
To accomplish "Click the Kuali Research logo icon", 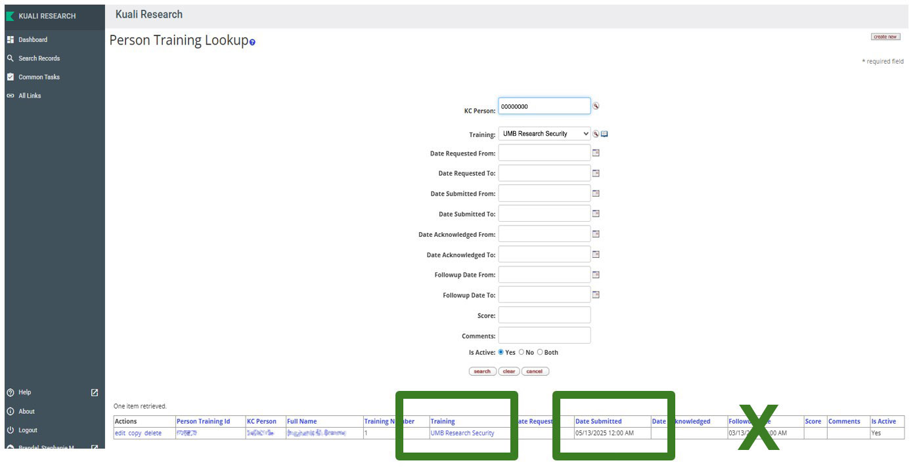I will [10, 16].
